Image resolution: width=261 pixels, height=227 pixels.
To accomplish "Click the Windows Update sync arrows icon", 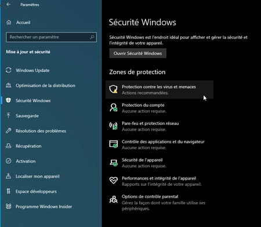I will click(9, 70).
